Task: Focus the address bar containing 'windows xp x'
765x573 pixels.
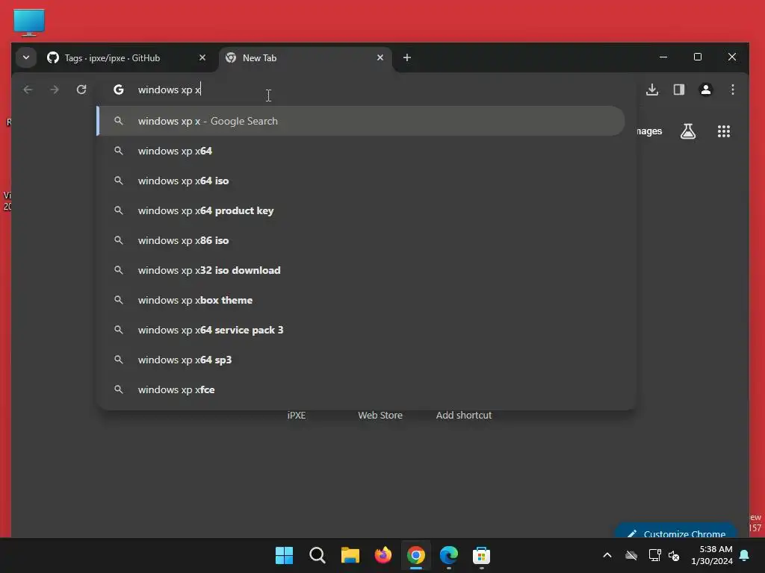Action: (366, 90)
